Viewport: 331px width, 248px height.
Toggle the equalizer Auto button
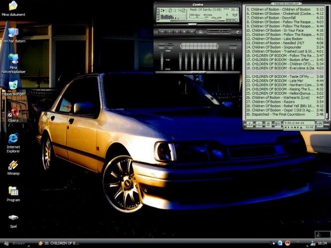[169, 45]
